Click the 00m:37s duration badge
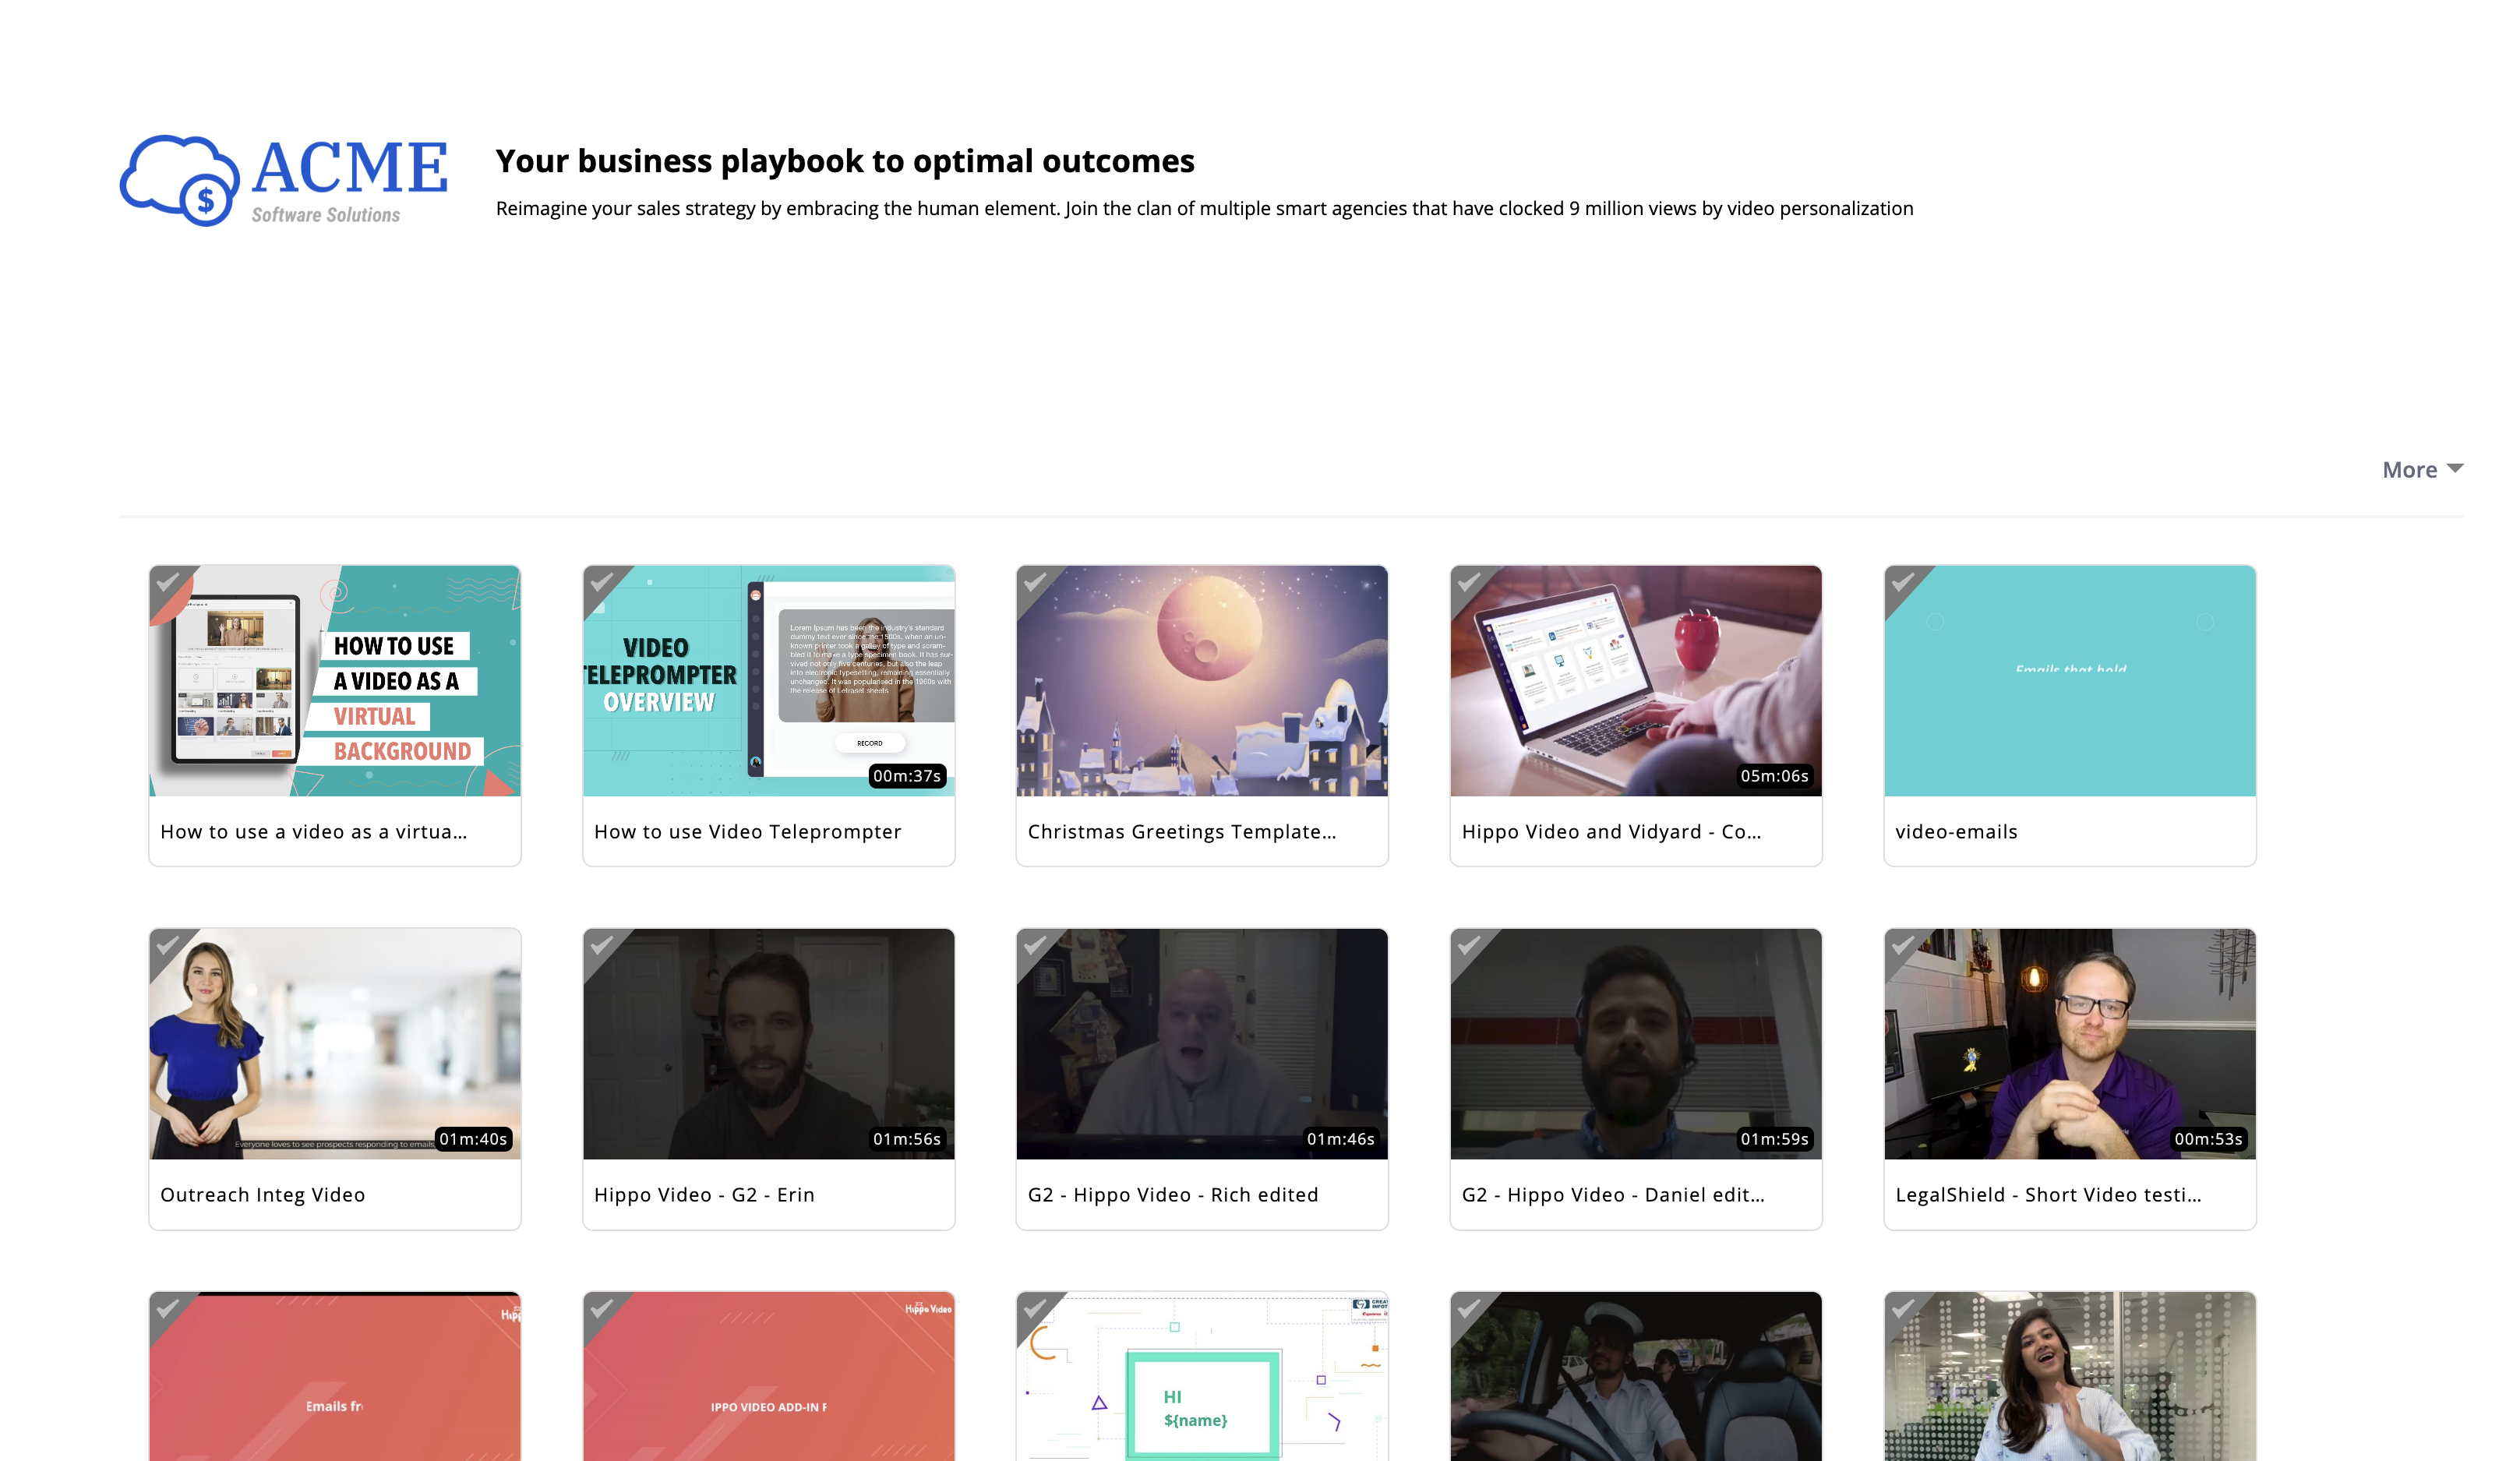 [907, 776]
